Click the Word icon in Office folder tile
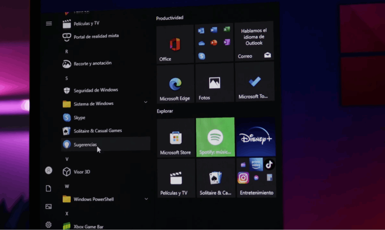The image size is (385, 230). [214, 30]
